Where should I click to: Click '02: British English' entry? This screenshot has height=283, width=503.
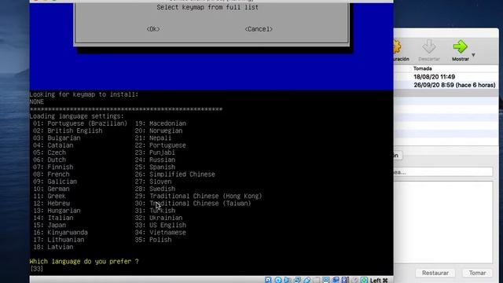68,130
